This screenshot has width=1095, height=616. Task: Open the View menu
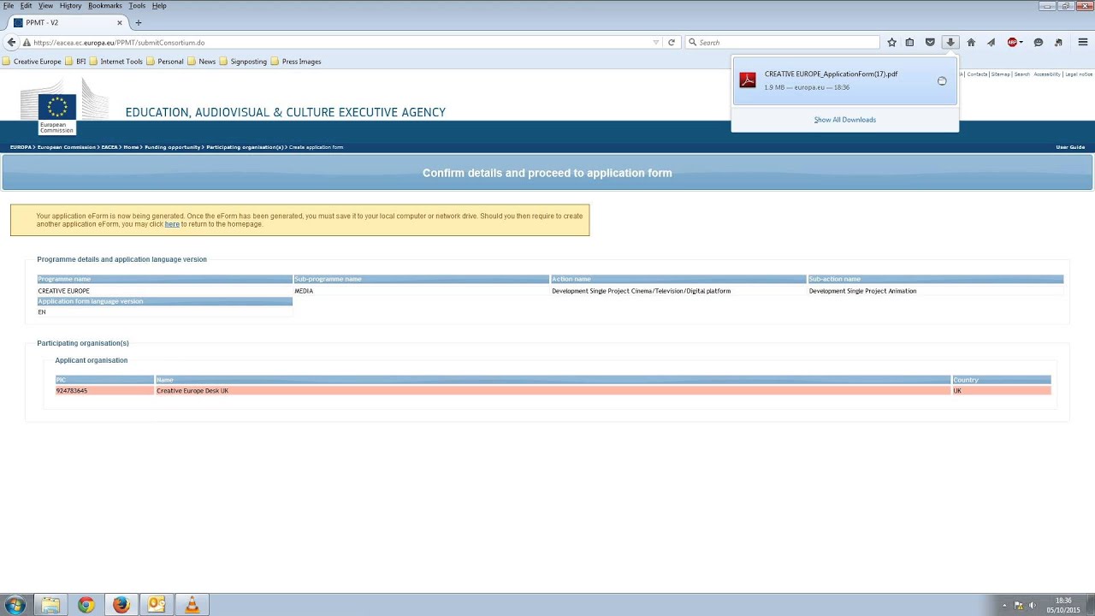click(45, 5)
